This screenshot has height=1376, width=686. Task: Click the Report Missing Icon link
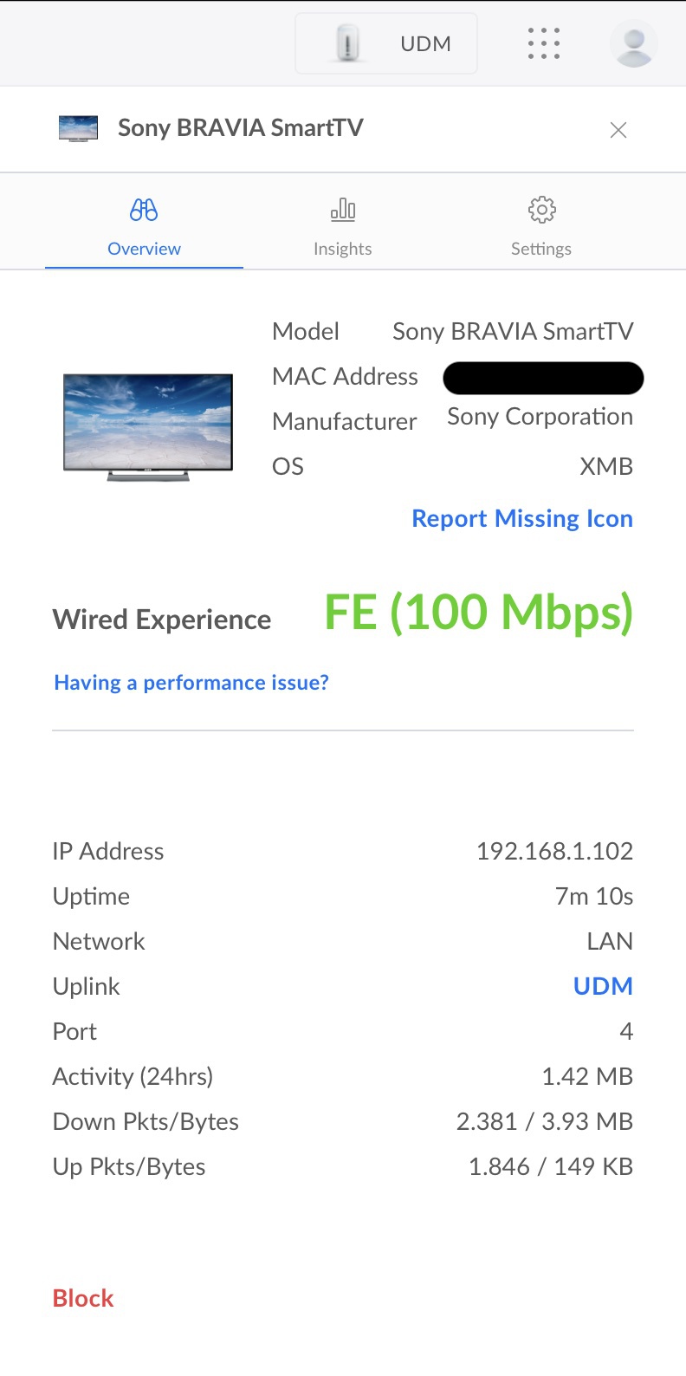pyautogui.click(x=522, y=518)
